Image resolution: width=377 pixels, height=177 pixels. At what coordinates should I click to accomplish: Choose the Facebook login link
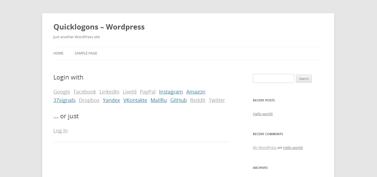click(x=85, y=92)
